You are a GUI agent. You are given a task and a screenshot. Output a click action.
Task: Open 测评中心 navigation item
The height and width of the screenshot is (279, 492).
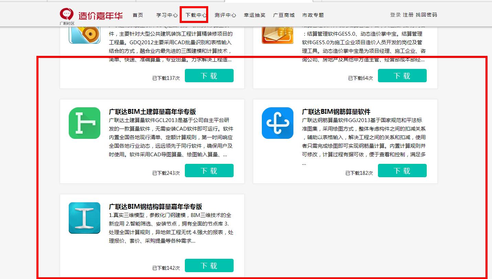(x=225, y=15)
